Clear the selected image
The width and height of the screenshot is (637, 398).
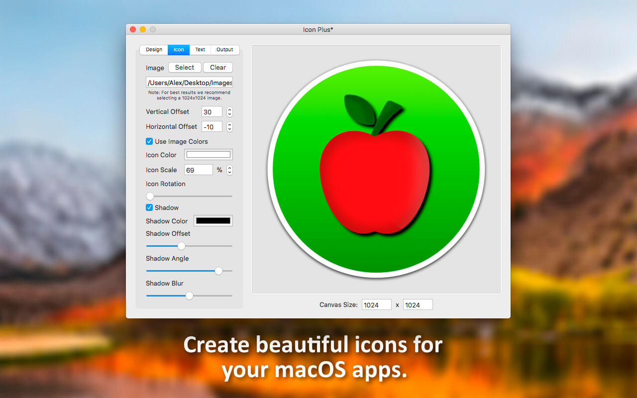[x=218, y=68]
